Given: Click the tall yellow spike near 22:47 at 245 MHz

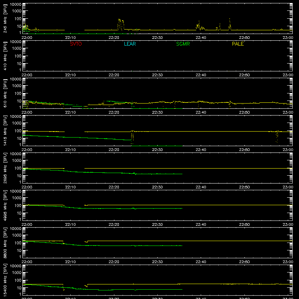Looking at the screenshot, I should pyautogui.click(x=230, y=24).
